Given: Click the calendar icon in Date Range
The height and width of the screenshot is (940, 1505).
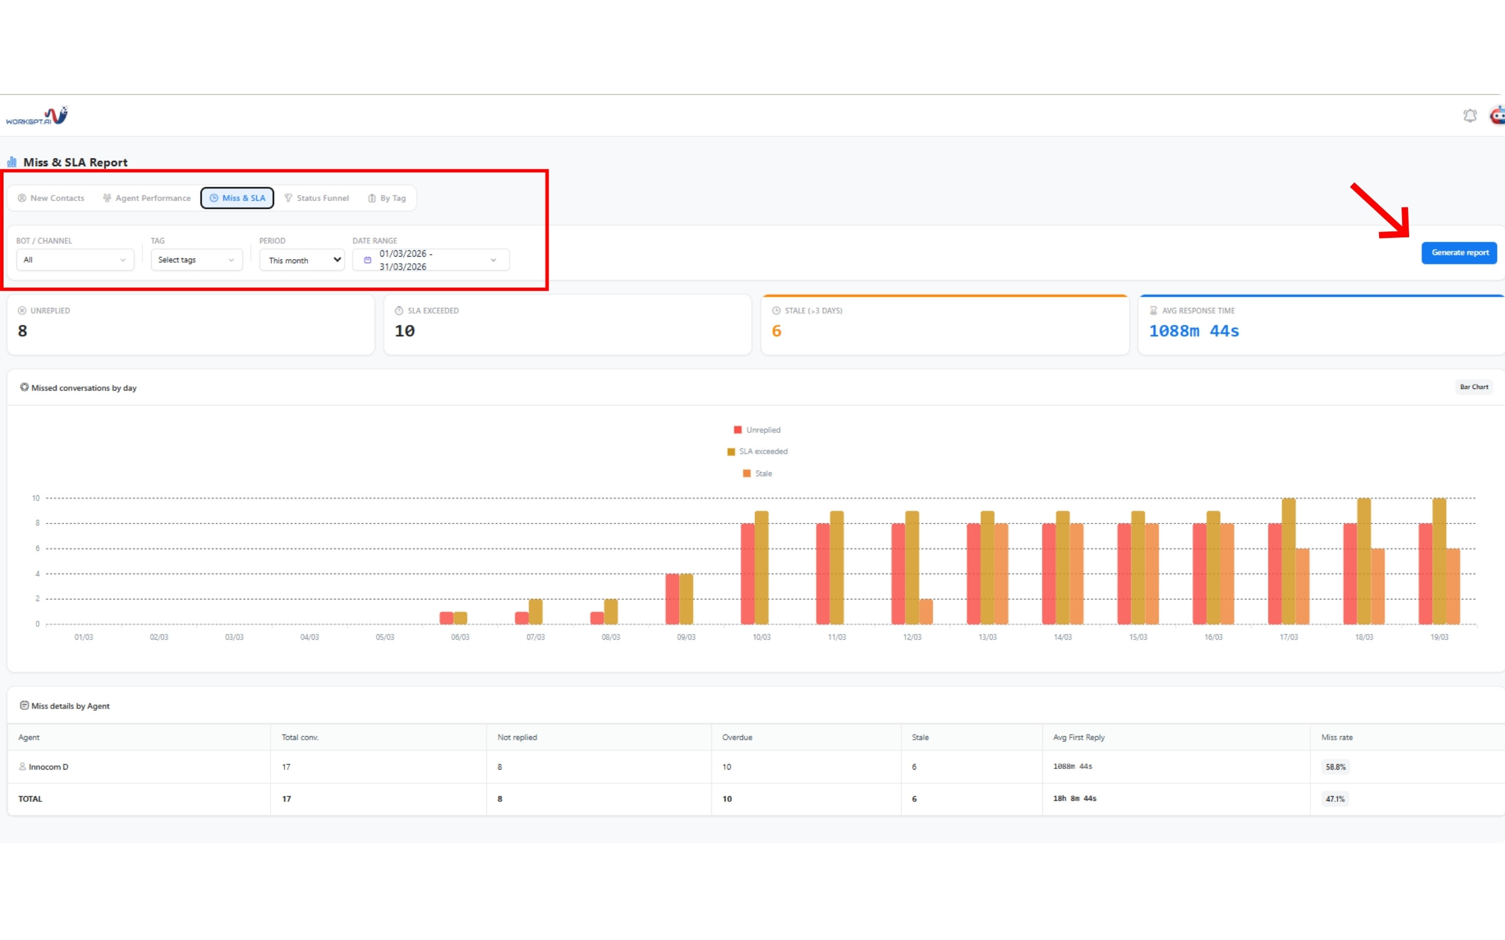Looking at the screenshot, I should point(367,260).
